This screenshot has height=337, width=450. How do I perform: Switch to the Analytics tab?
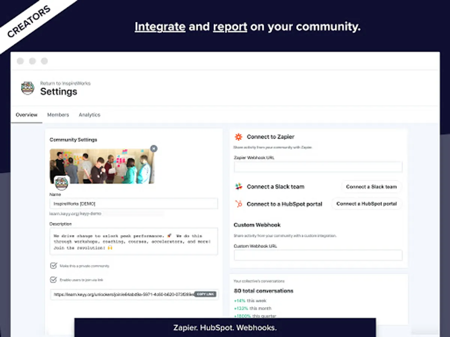(x=89, y=115)
